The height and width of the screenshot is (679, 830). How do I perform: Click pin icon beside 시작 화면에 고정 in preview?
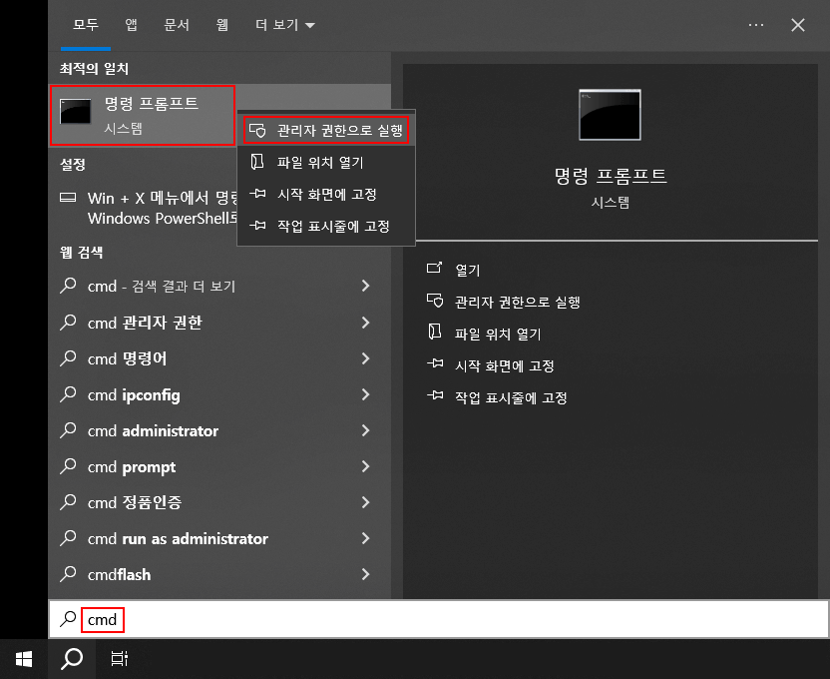[435, 363]
